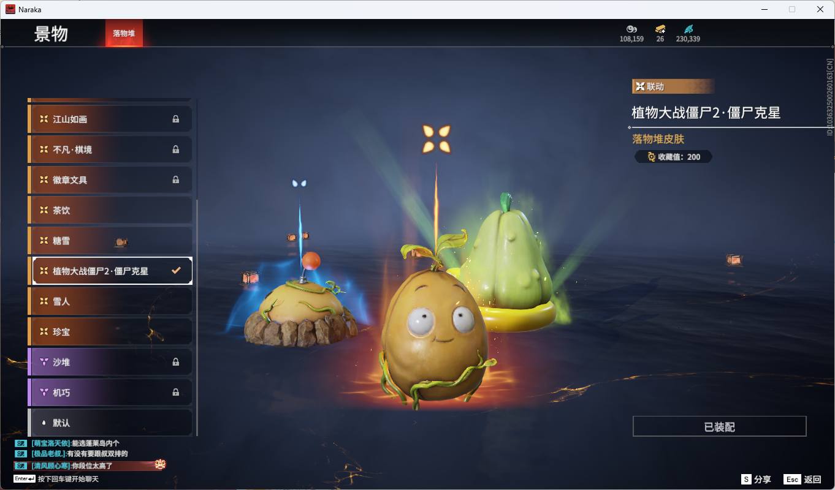
Task: Click checkmark on 植物大战僵尸2·僵尸克星
Action: [x=176, y=271]
